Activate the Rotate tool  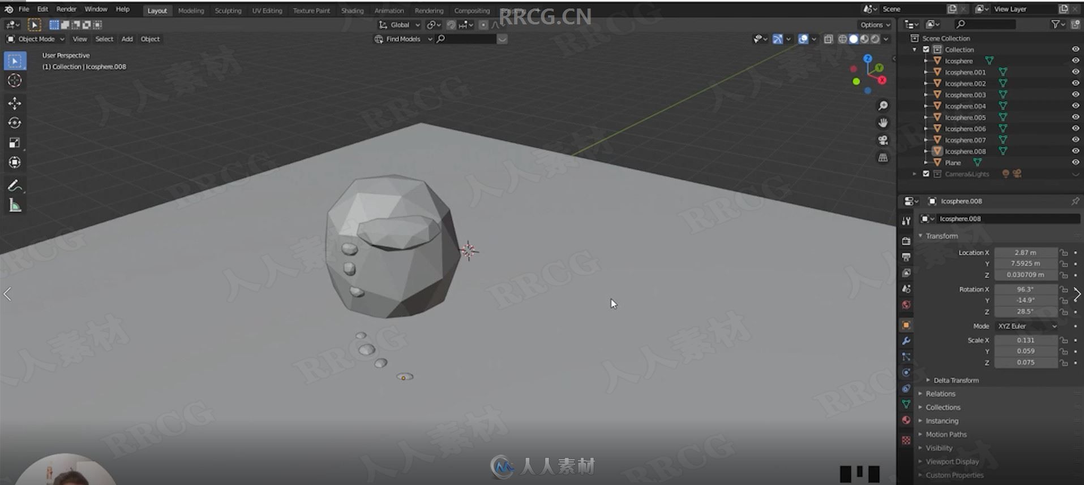point(15,123)
